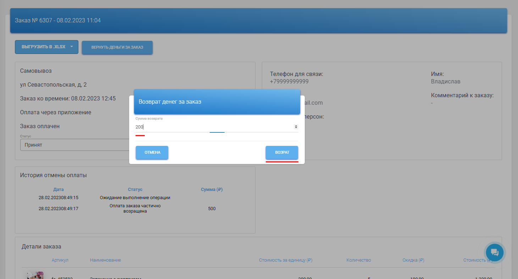
Task: Sort by the Артикул column header
Action: 60,260
